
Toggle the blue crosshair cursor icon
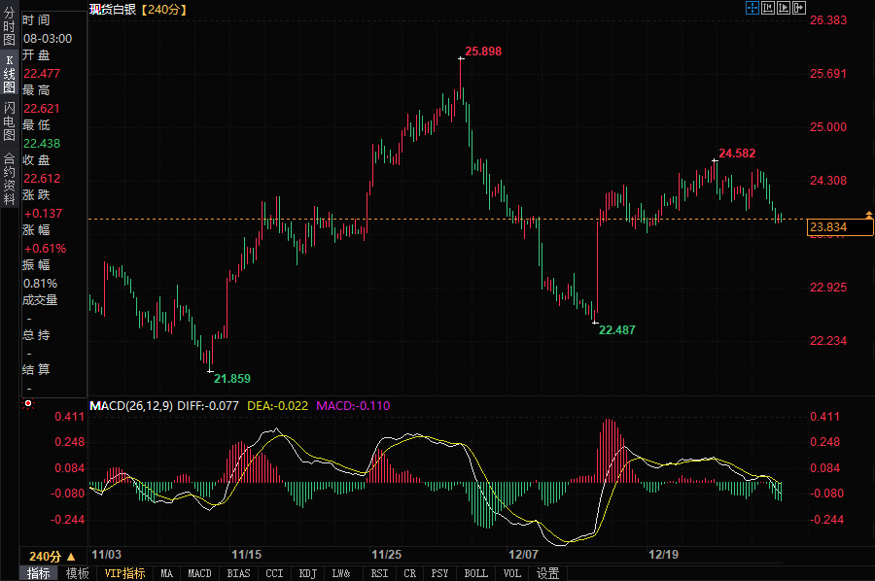(x=752, y=9)
